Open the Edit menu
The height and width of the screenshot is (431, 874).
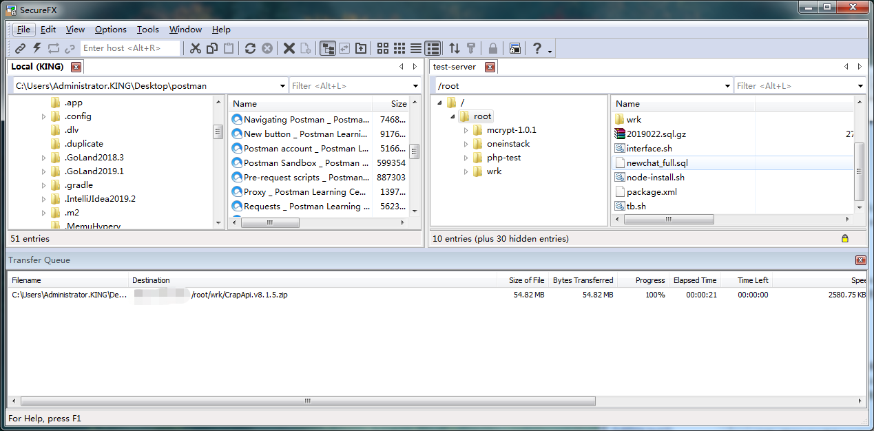[x=48, y=30]
